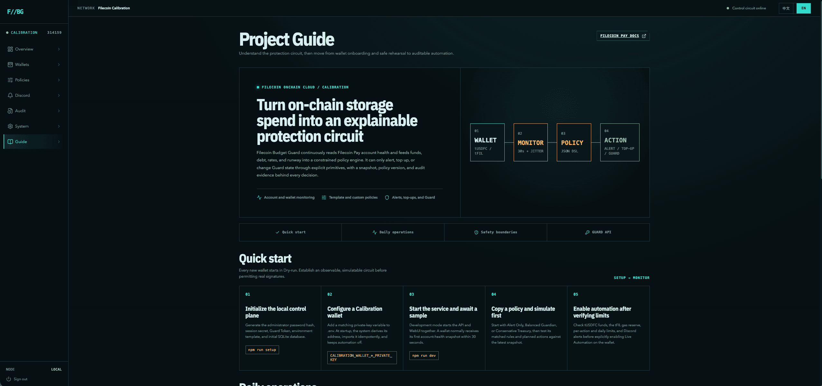Viewport: 822px width, 386px height.
Task: Expand the Discord chevron
Action: tap(59, 95)
